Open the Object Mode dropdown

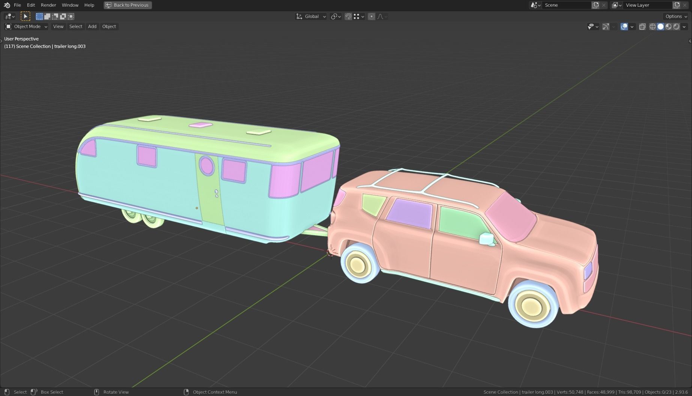(26, 26)
